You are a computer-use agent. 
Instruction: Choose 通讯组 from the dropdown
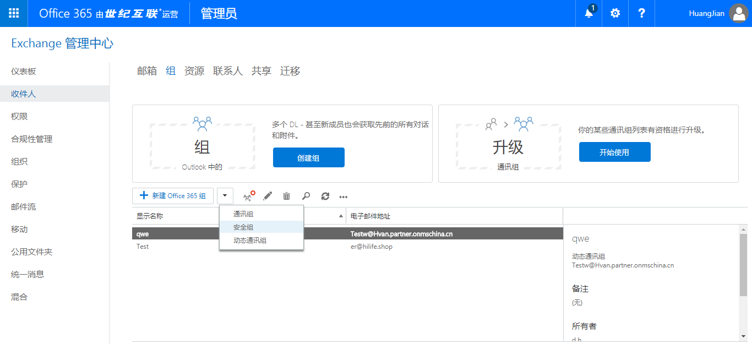(261, 214)
